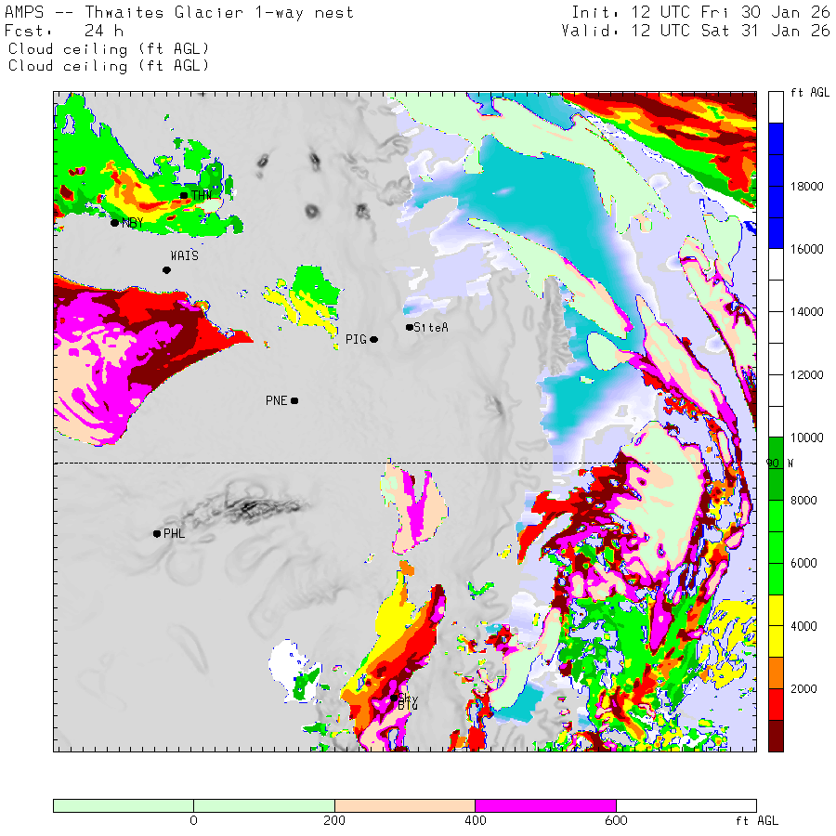Pick the PNE station marker dot
Image resolution: width=836 pixels, height=836 pixels.
tap(294, 400)
